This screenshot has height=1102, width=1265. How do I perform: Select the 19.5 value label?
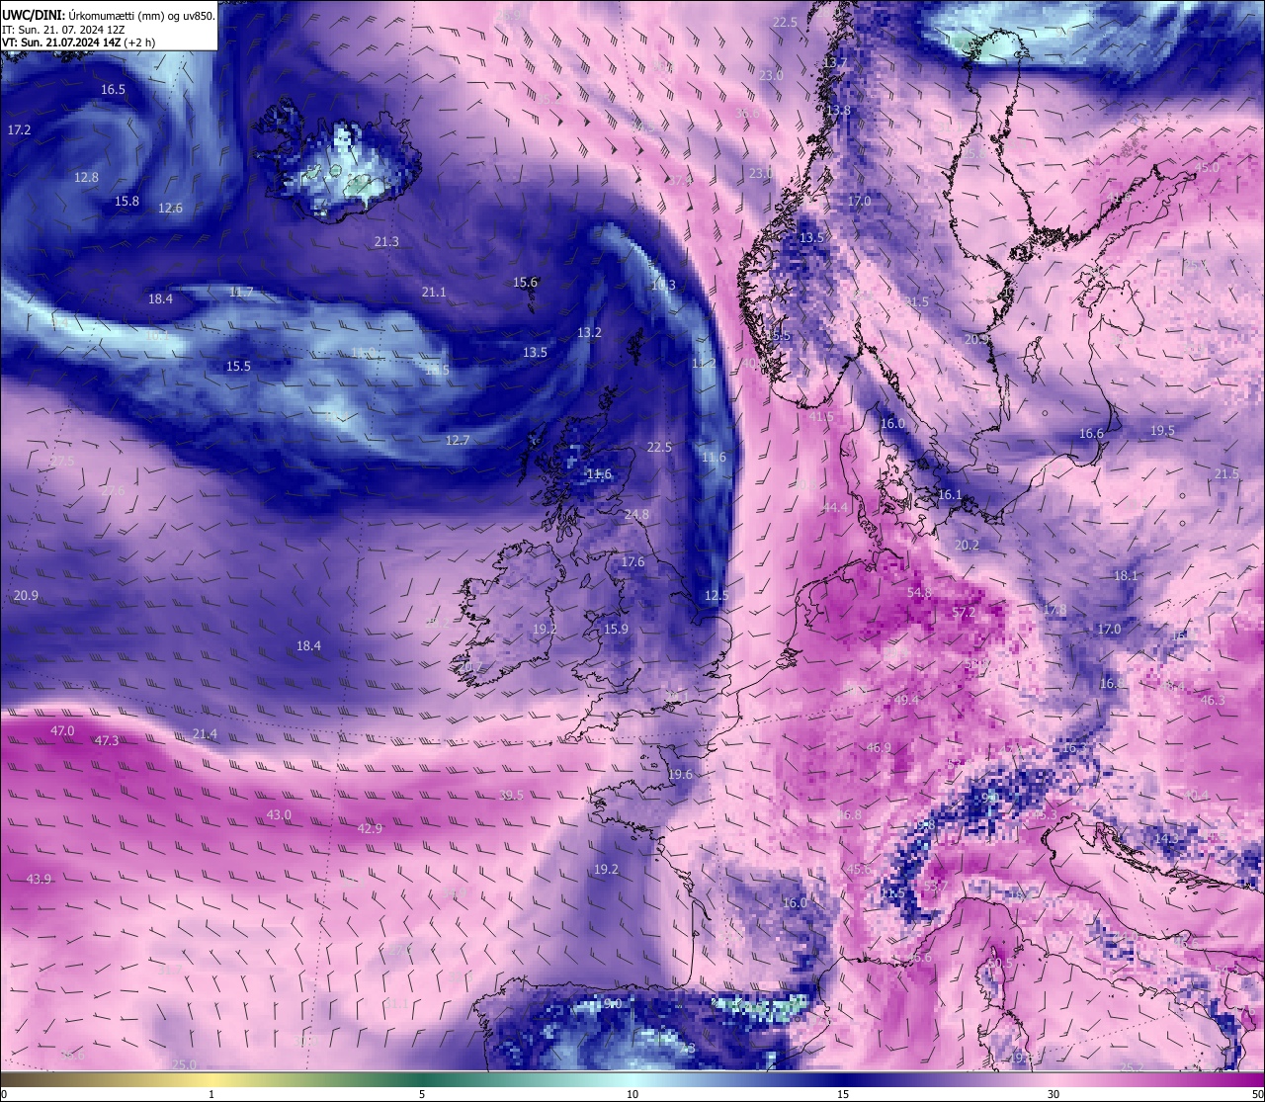click(1162, 431)
